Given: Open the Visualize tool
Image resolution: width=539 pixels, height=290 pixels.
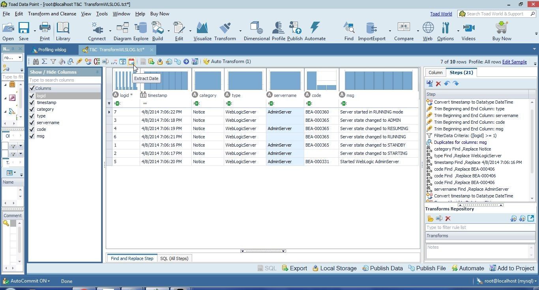Looking at the screenshot, I should point(202,31).
